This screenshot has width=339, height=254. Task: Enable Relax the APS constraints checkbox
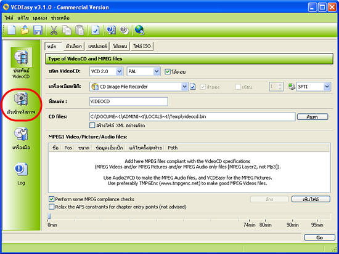51,207
